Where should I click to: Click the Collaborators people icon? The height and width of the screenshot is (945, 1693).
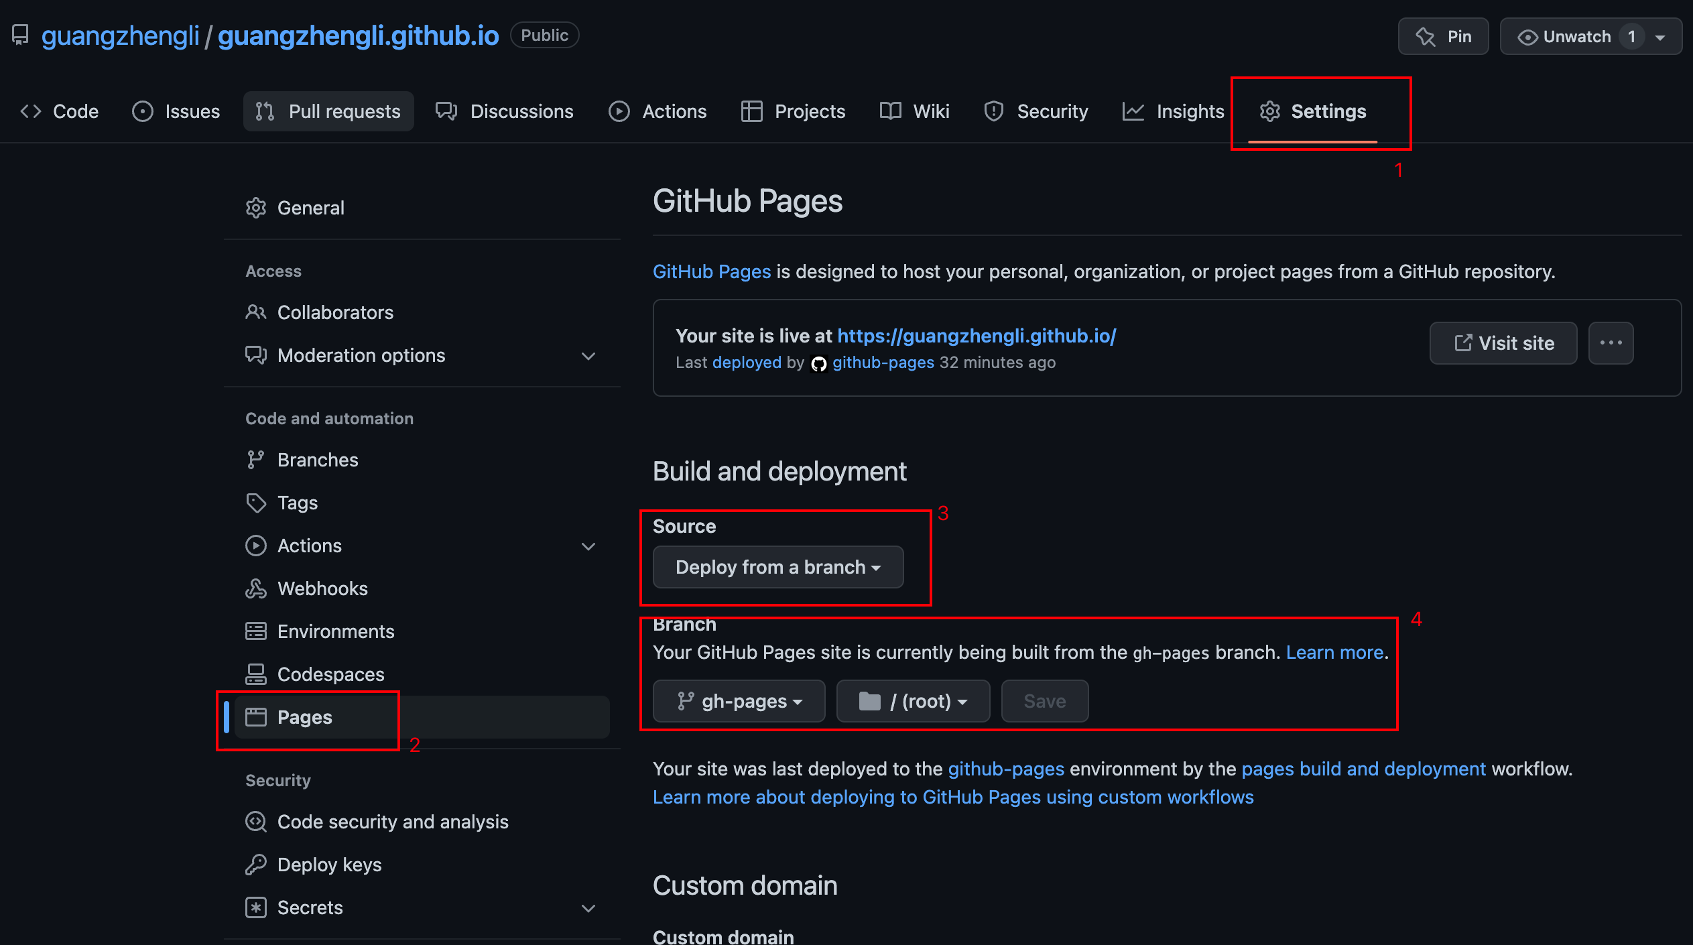point(255,312)
